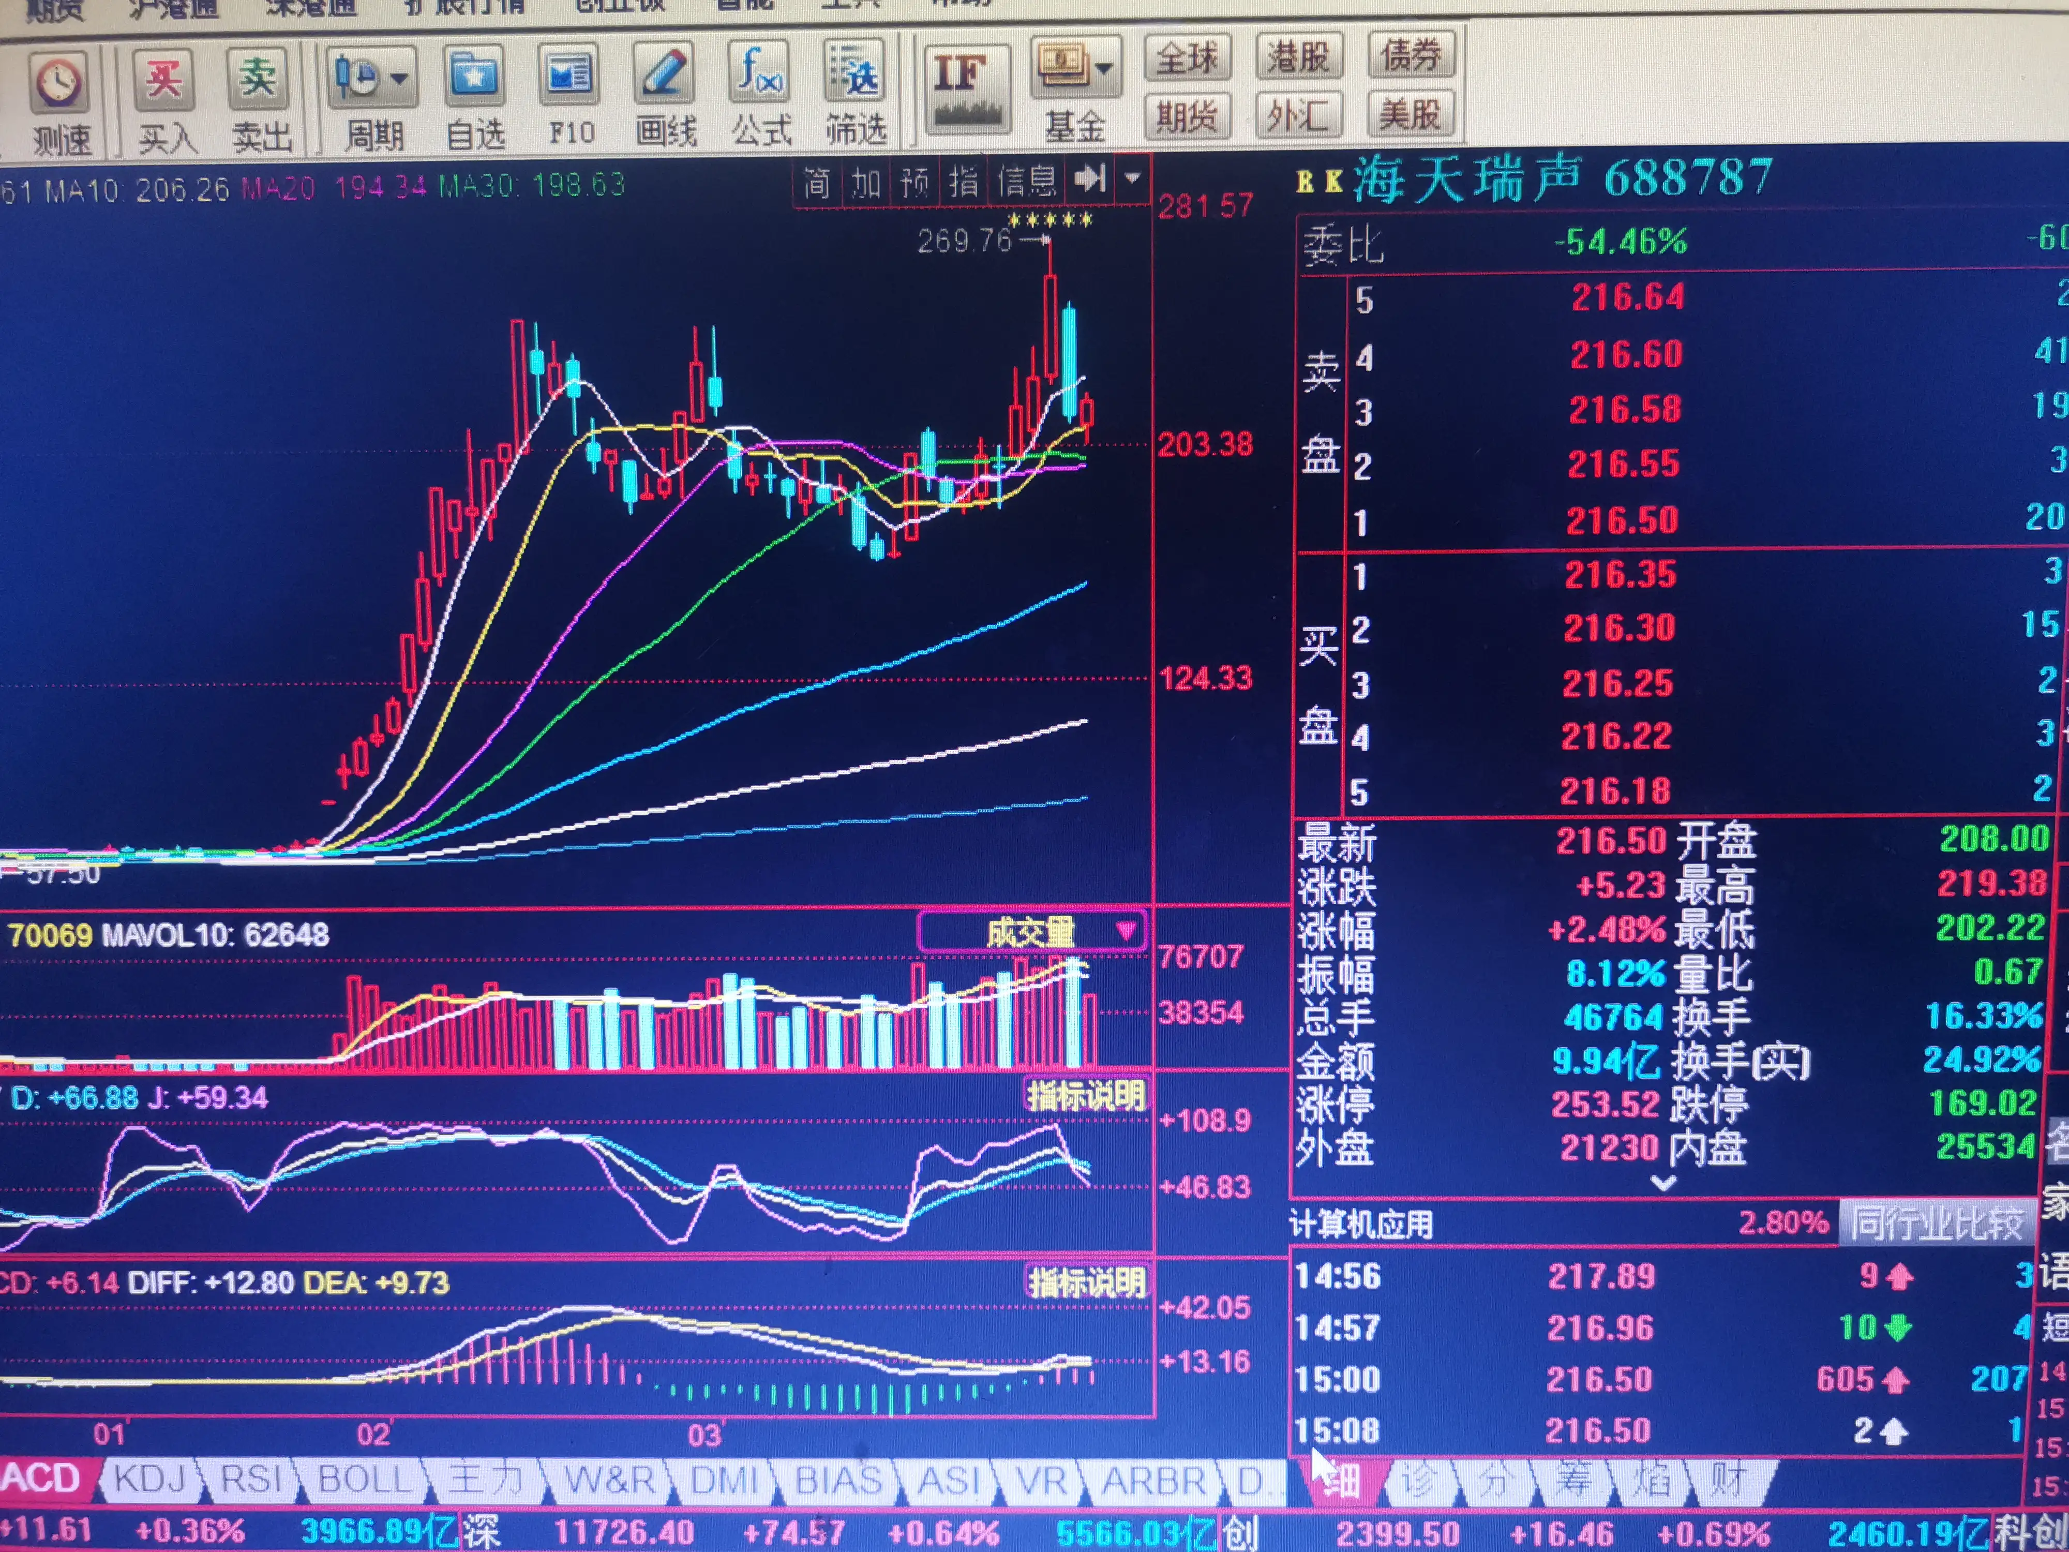Click the 同行业比较 industry comparison button
The image size is (2069, 1552).
click(1937, 1222)
